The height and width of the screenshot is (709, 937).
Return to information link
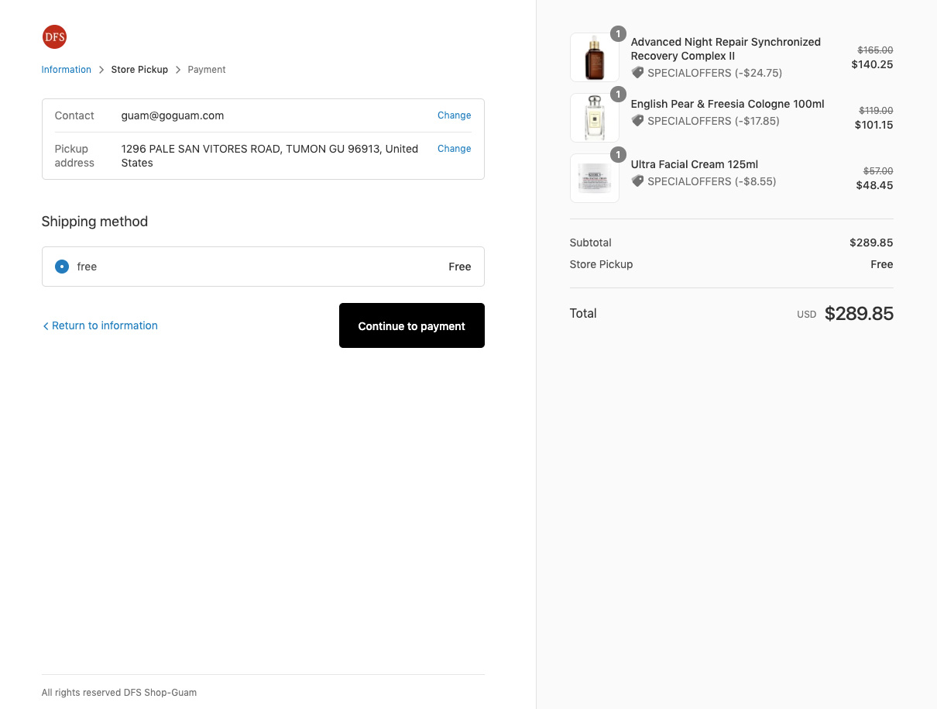click(100, 325)
